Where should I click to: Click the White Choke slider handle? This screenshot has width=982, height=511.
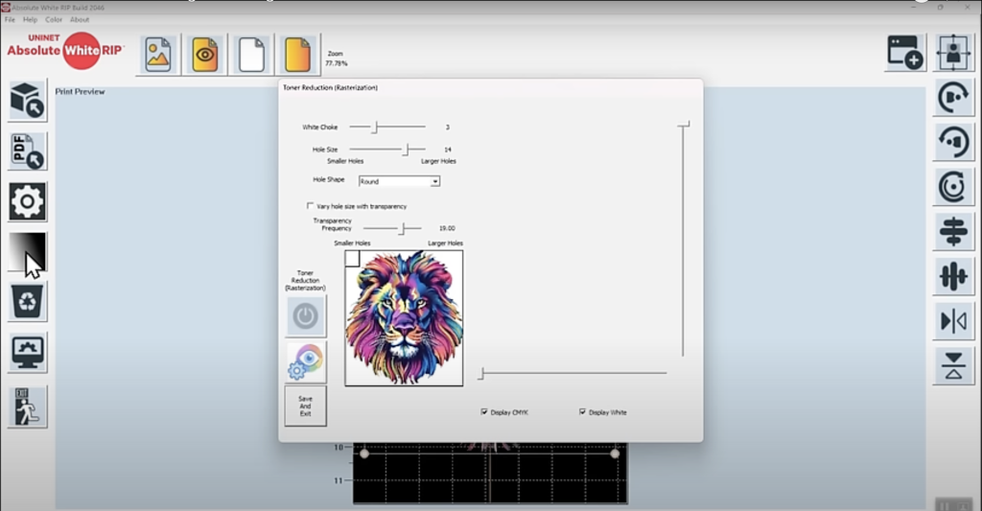[375, 127]
